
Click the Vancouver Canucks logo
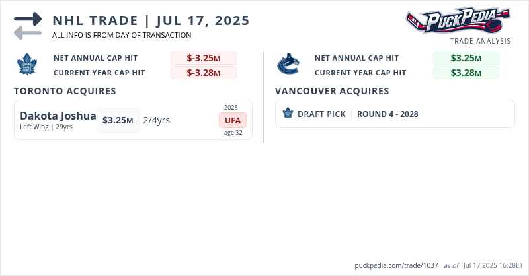click(x=289, y=65)
